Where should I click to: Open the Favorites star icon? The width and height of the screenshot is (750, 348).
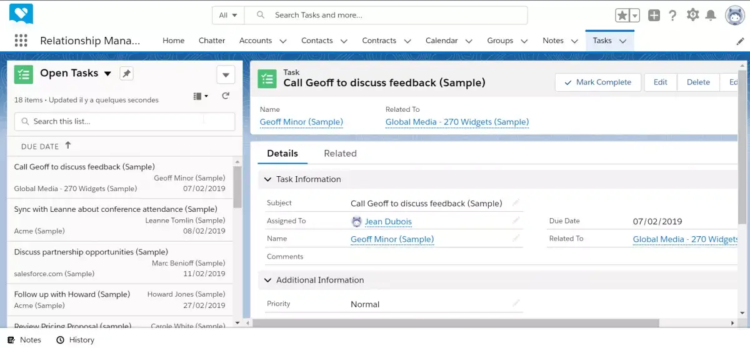click(x=623, y=16)
